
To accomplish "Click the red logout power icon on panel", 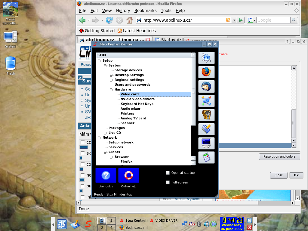I will tap(249, 227).
